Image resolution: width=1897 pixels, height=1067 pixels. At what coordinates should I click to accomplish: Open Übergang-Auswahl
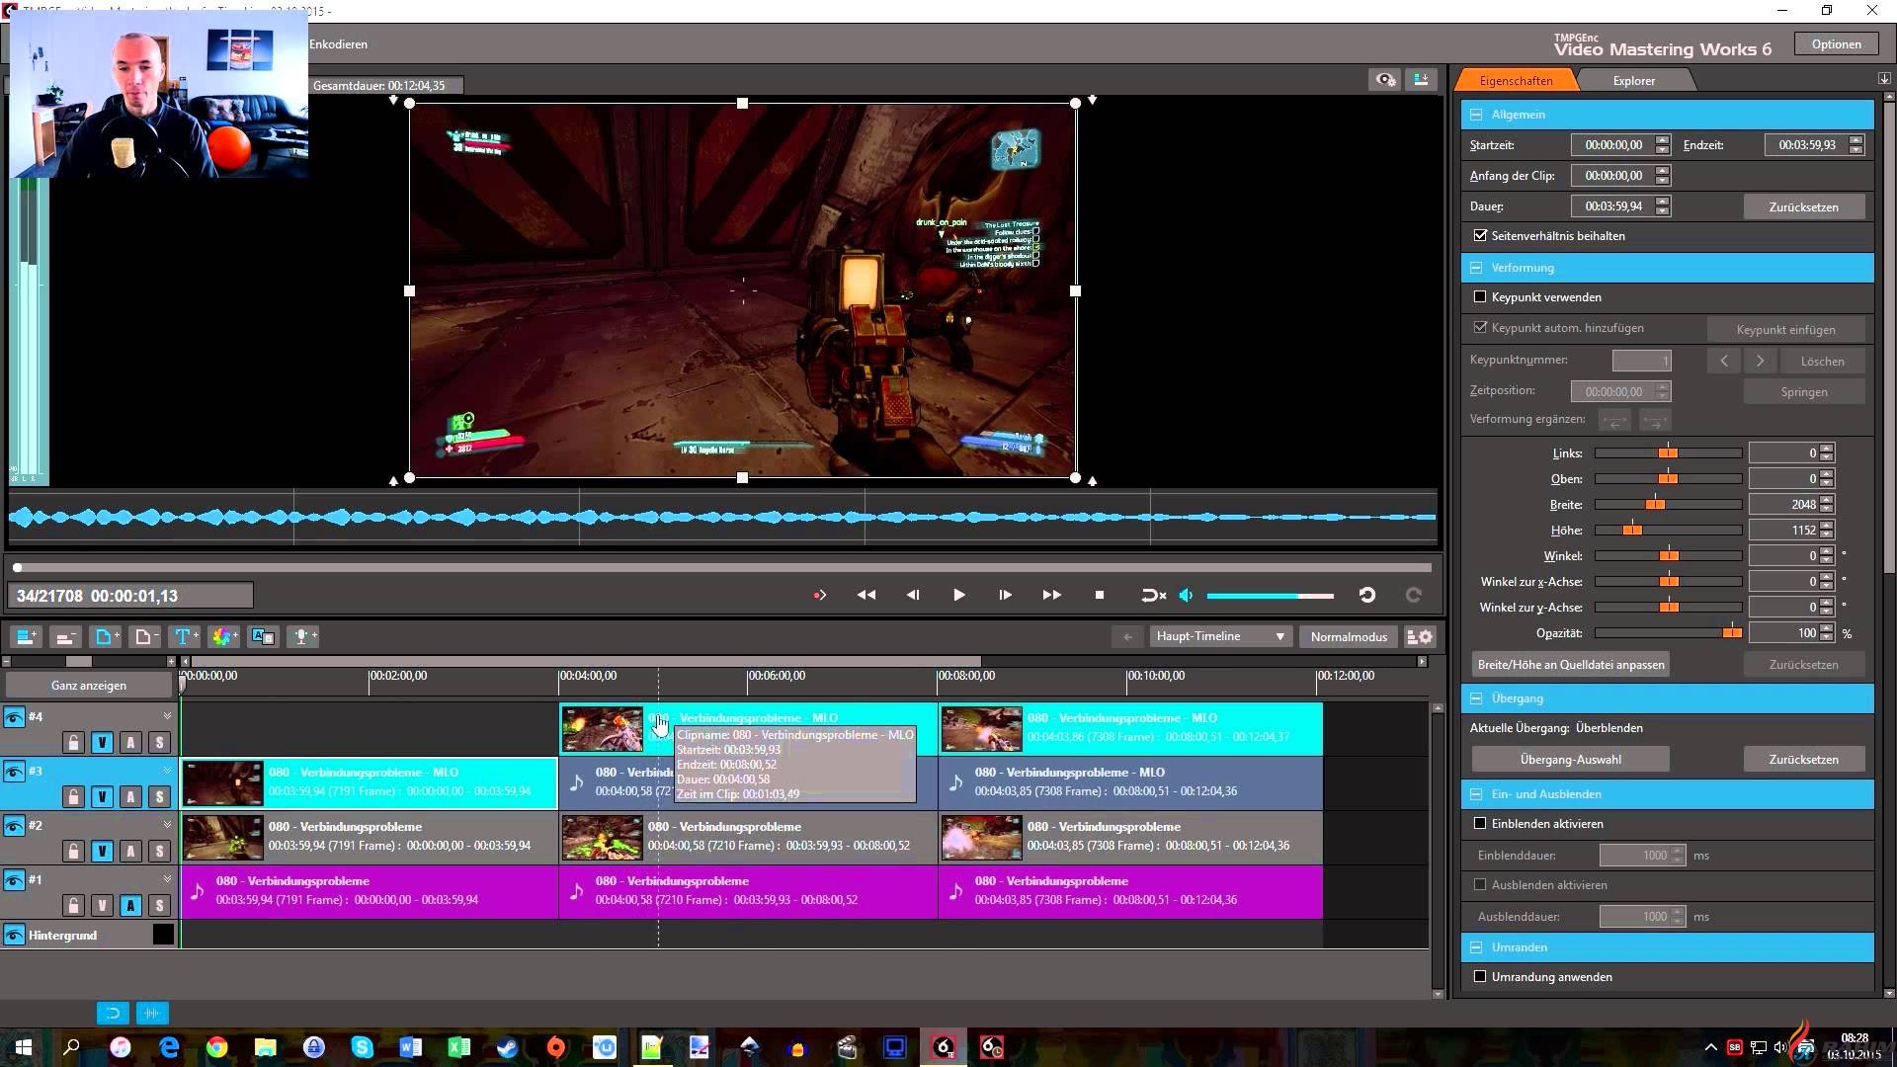click(x=1570, y=760)
